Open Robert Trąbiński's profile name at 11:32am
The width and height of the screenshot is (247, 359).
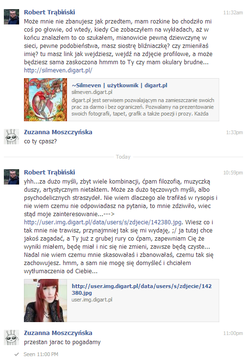click(49, 12)
